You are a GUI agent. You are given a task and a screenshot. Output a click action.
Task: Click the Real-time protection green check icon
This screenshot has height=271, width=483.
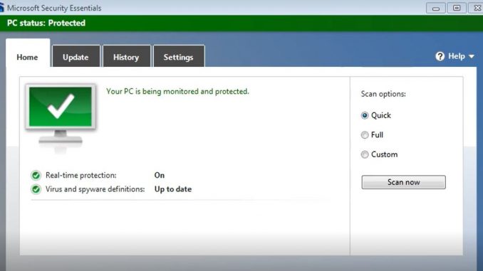[36, 176]
